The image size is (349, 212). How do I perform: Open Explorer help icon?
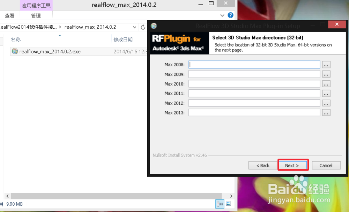231,15
